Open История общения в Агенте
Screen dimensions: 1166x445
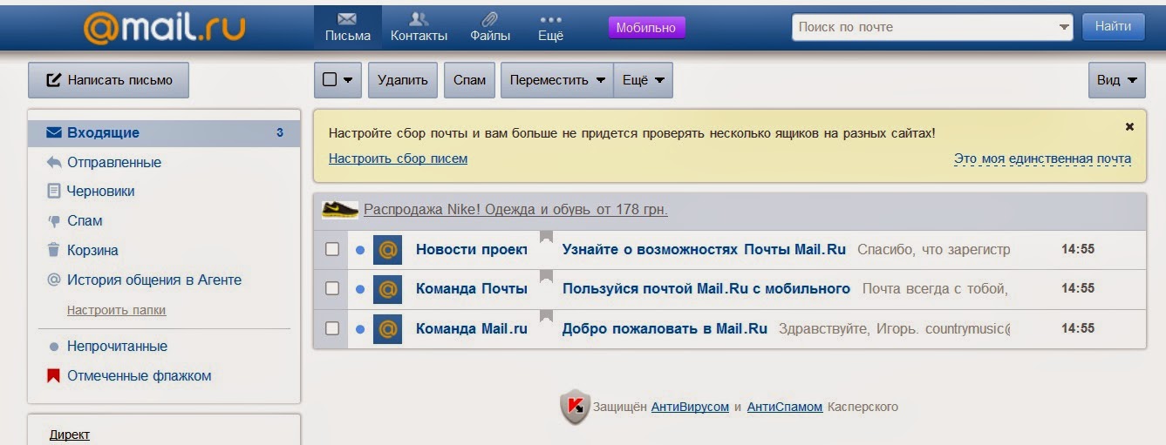(x=154, y=280)
